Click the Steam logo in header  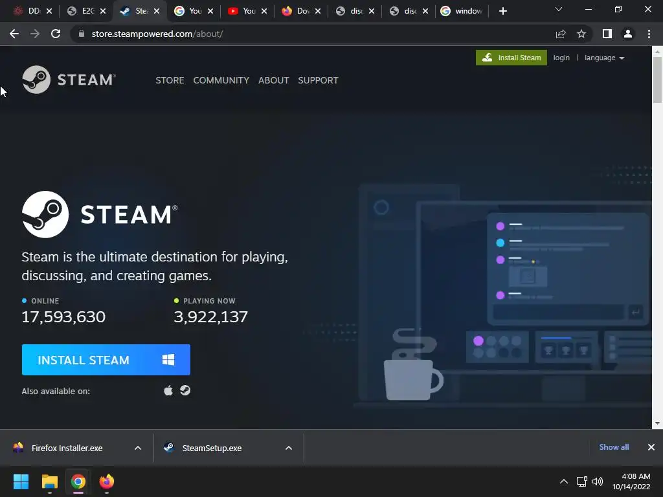69,80
